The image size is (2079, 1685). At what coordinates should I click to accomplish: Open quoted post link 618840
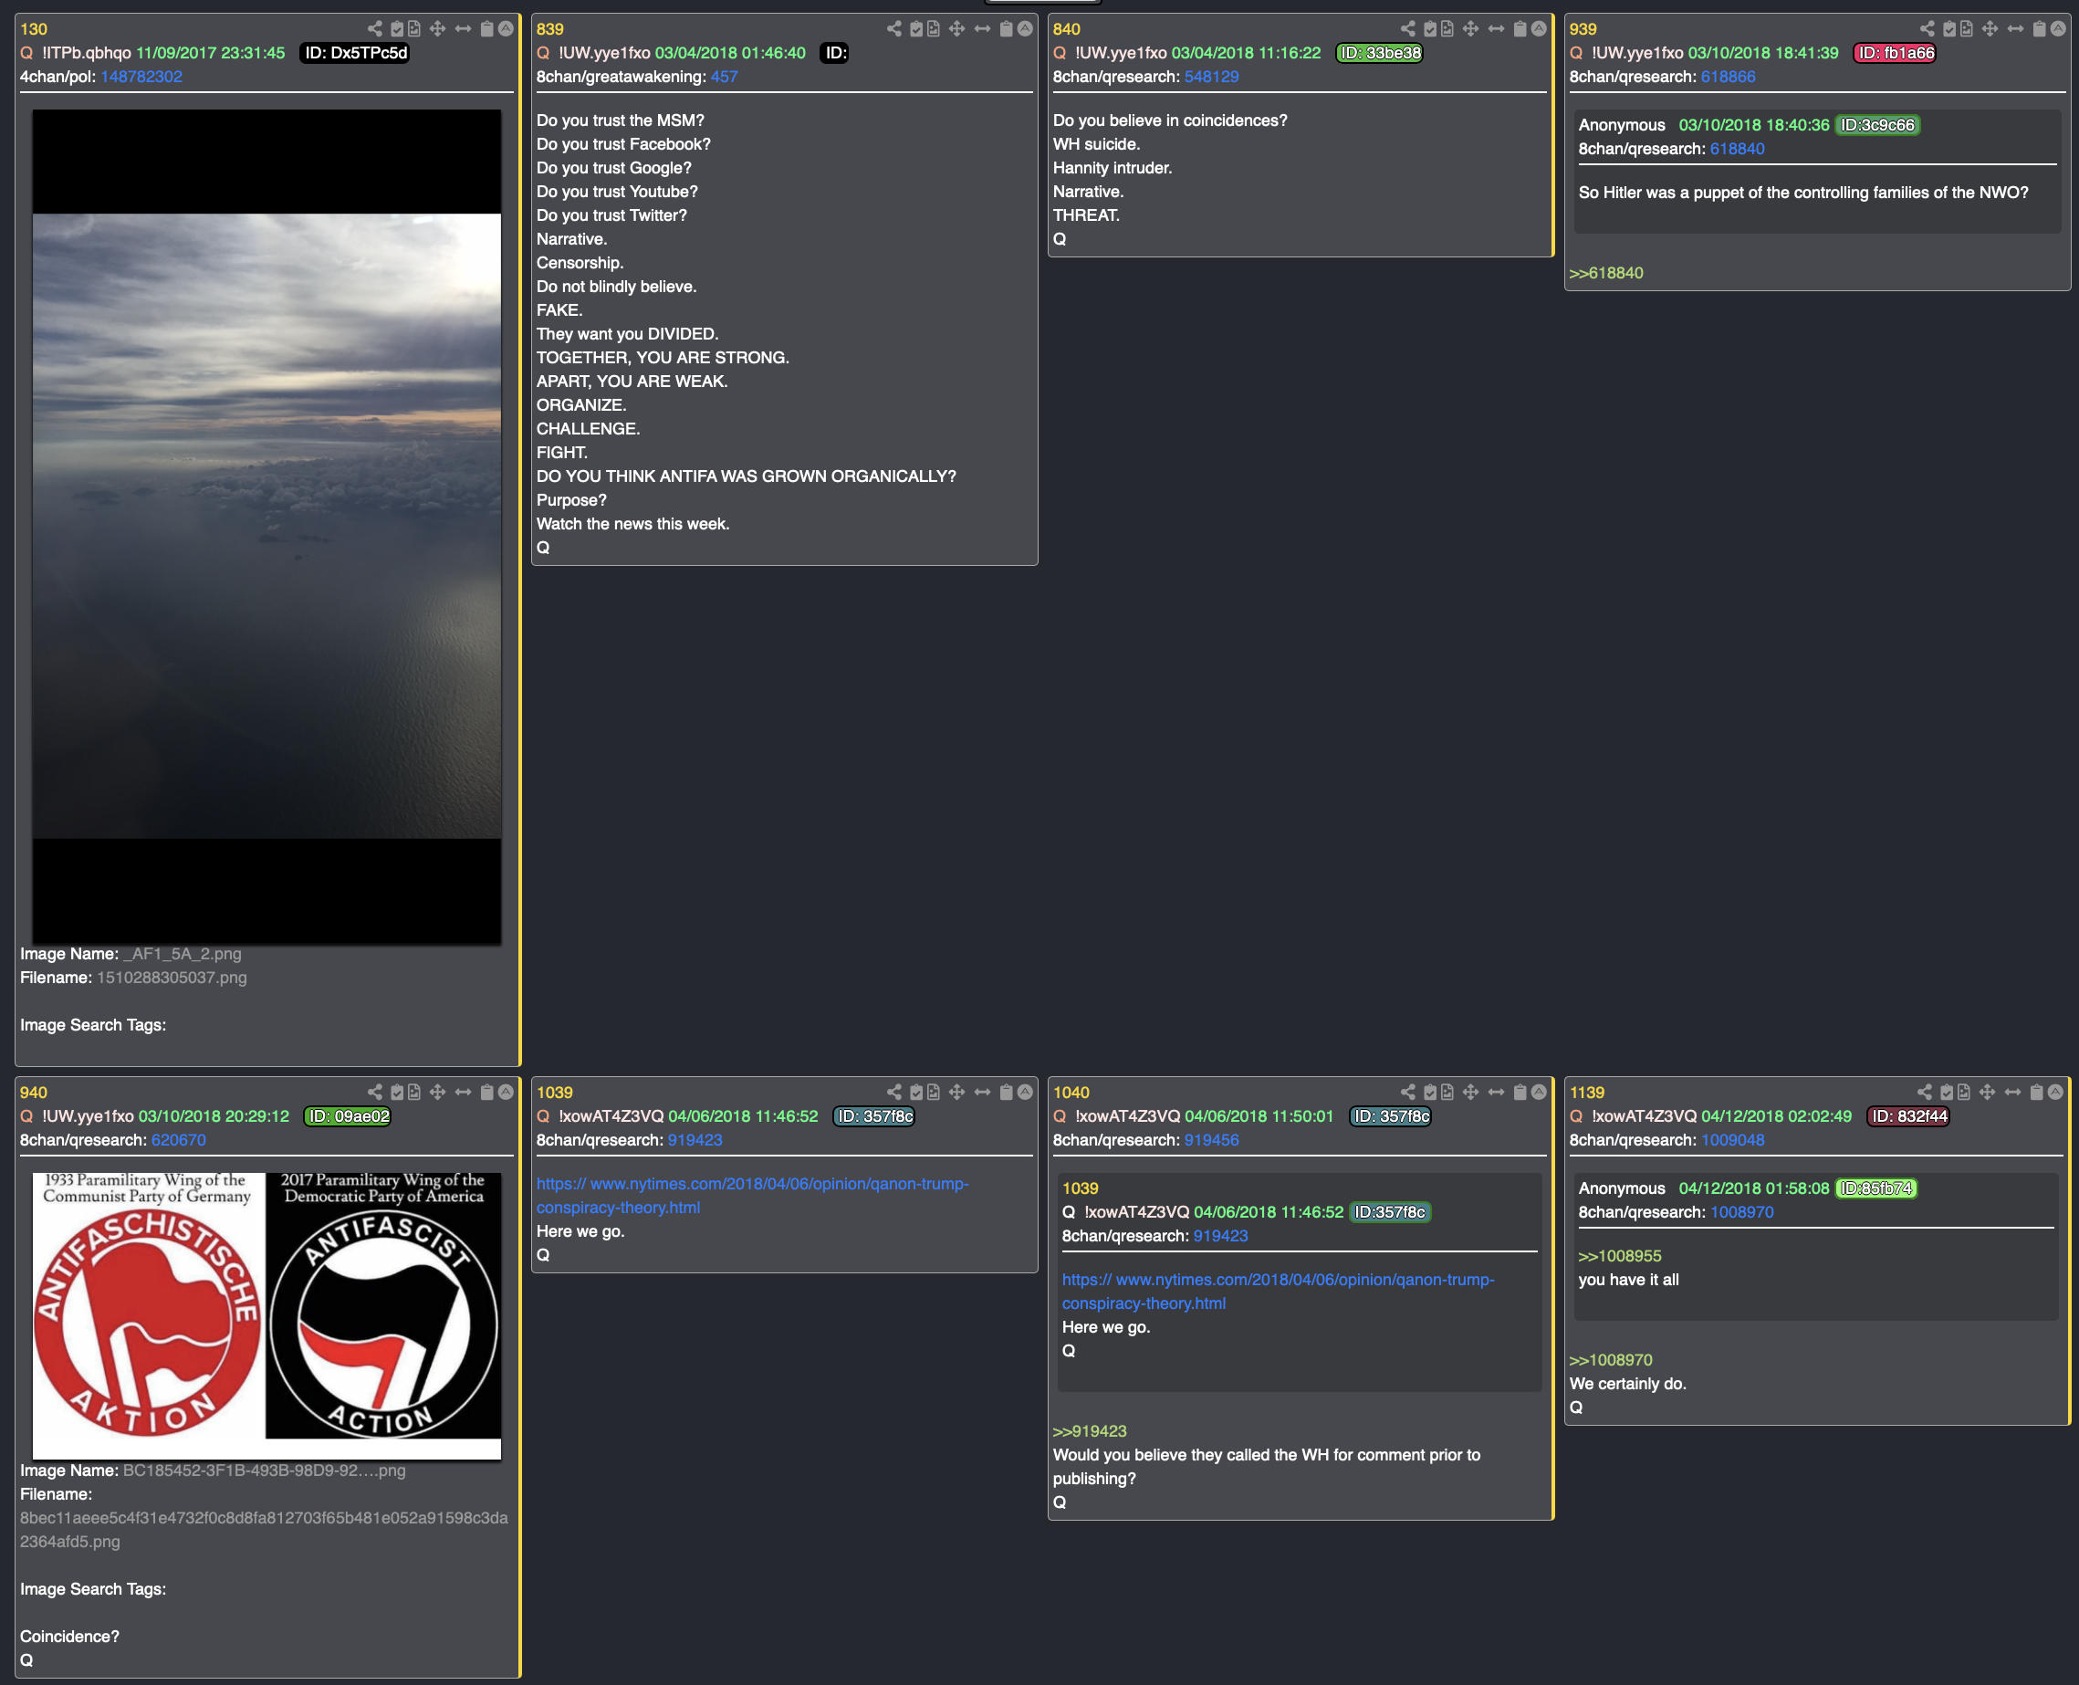click(x=1738, y=149)
